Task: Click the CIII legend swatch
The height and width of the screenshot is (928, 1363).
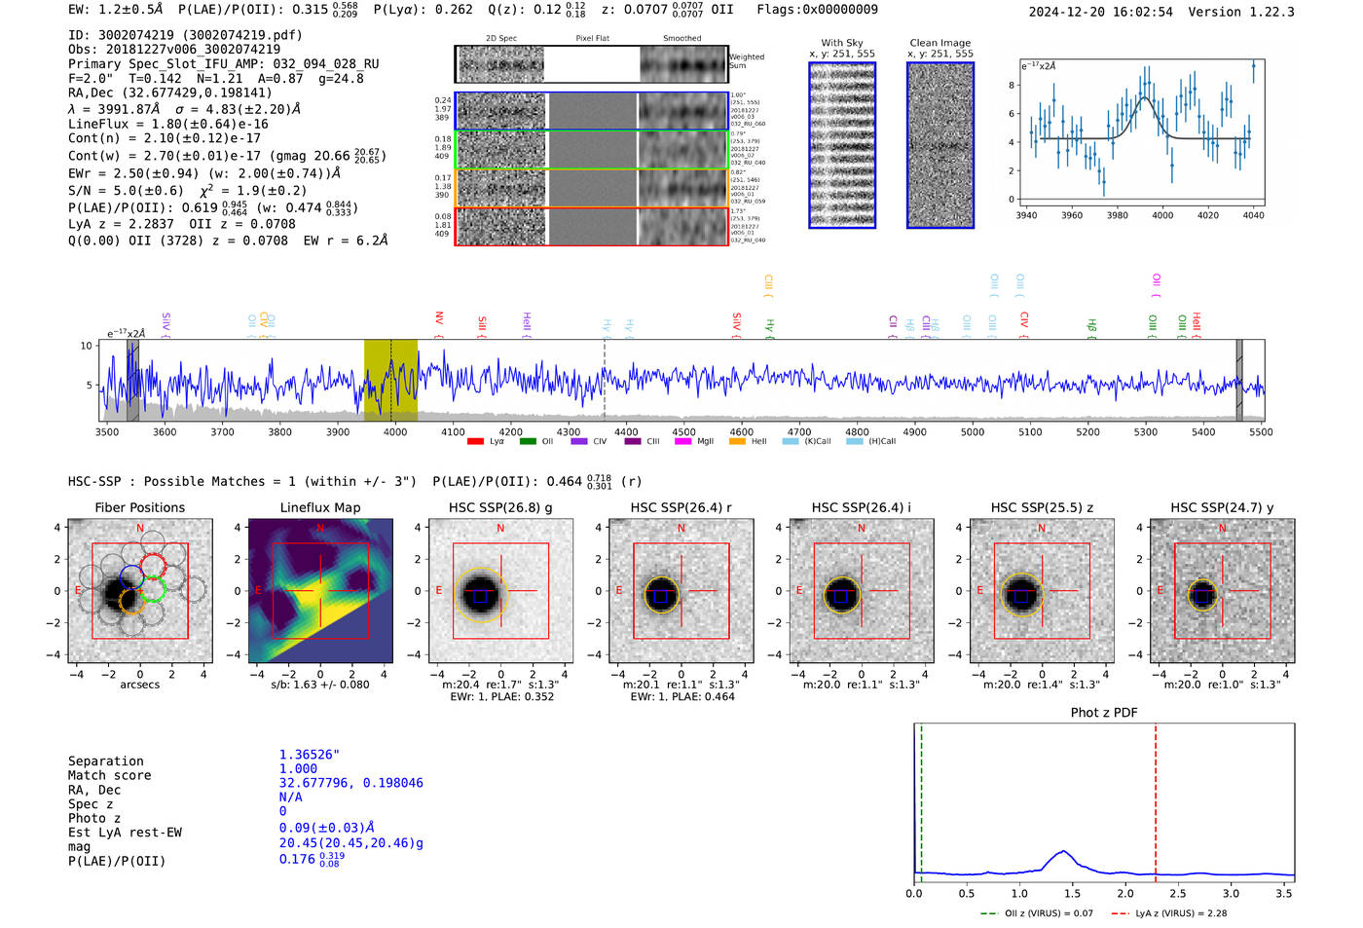Action: pos(633,441)
